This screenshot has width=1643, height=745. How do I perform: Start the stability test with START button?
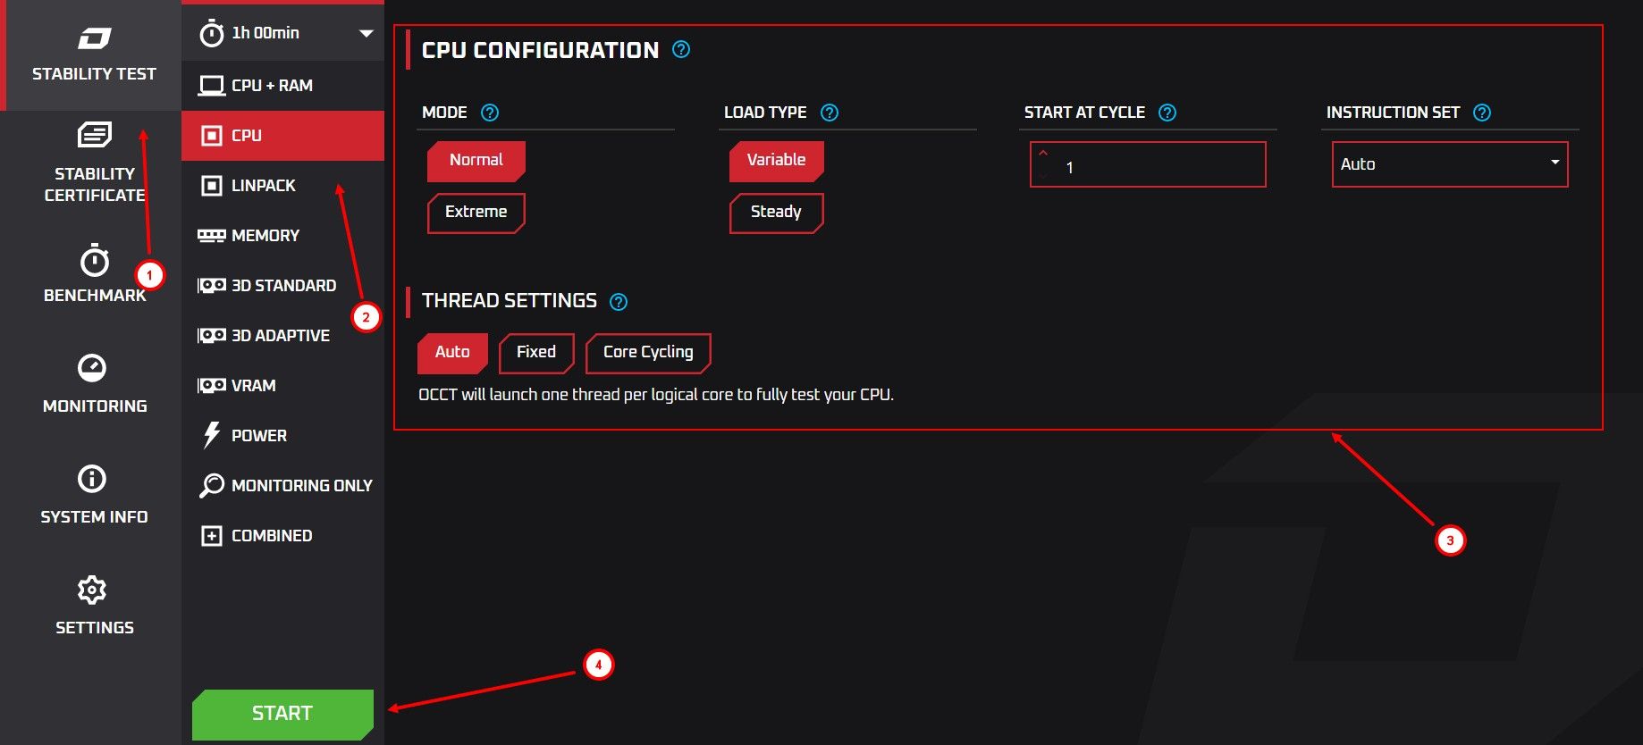(x=282, y=714)
